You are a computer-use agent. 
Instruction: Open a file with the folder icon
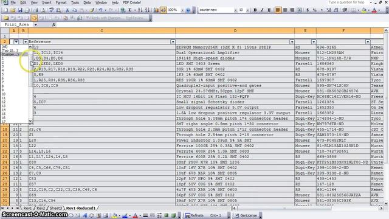click(x=13, y=10)
